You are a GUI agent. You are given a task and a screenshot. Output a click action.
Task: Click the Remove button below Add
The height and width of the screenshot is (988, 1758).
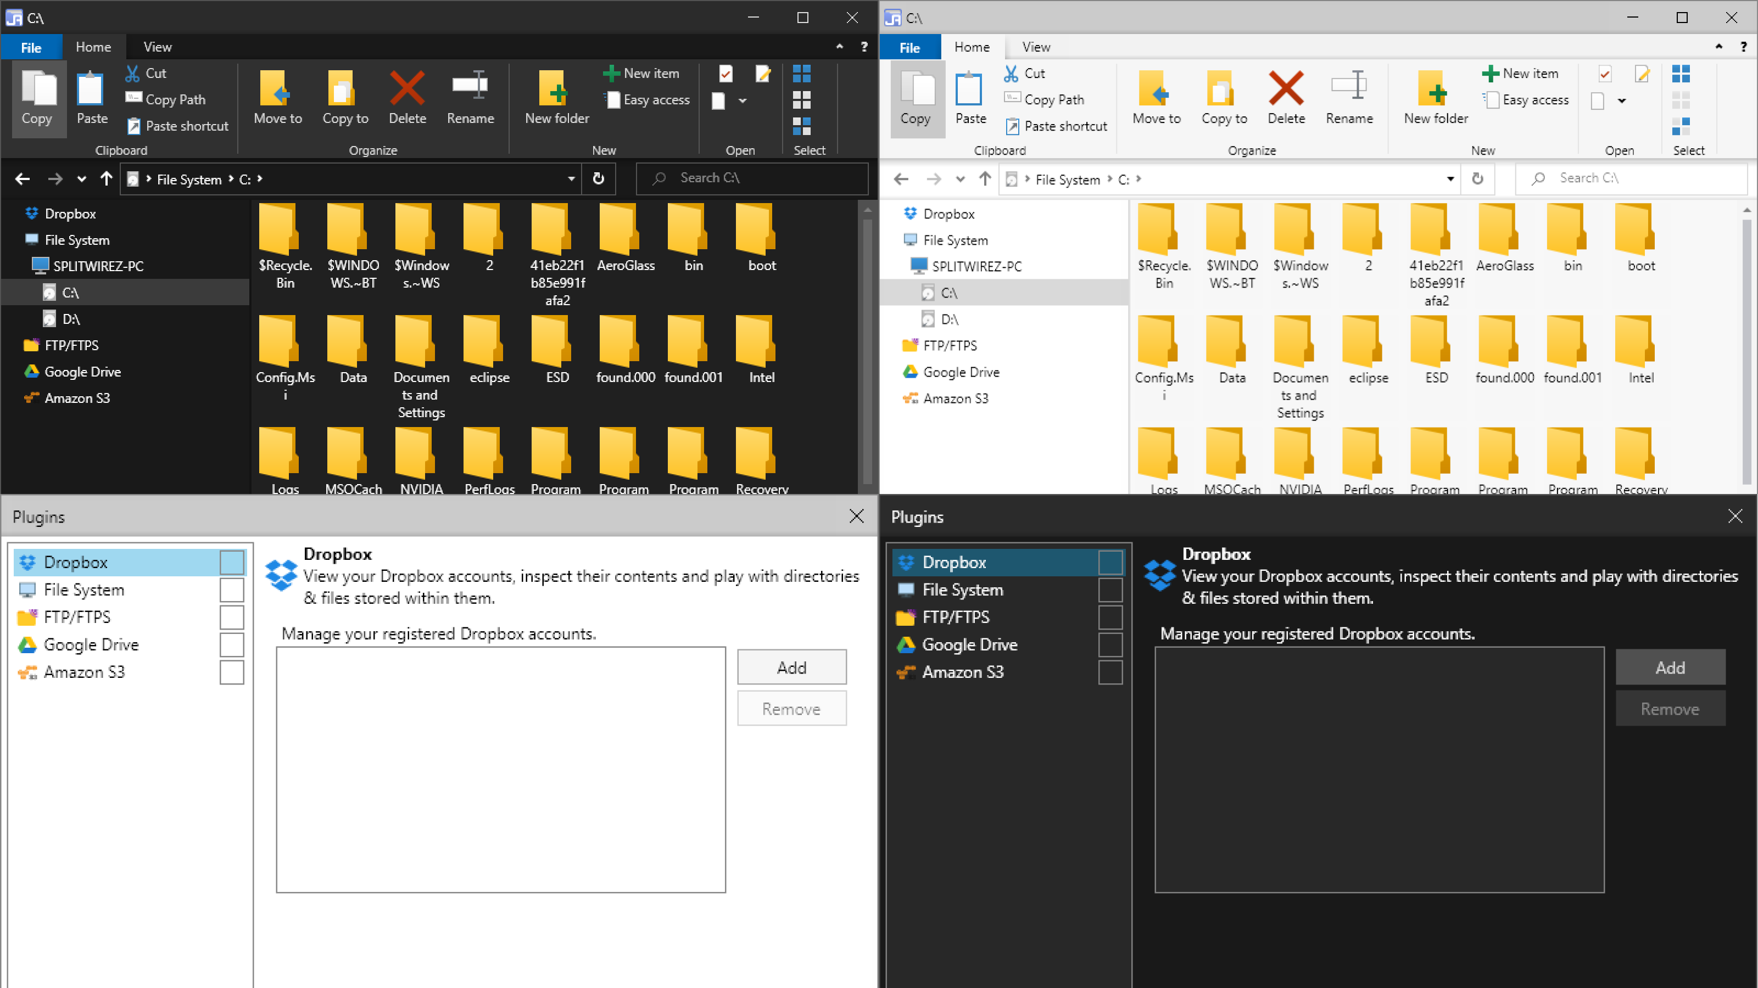pyautogui.click(x=791, y=709)
